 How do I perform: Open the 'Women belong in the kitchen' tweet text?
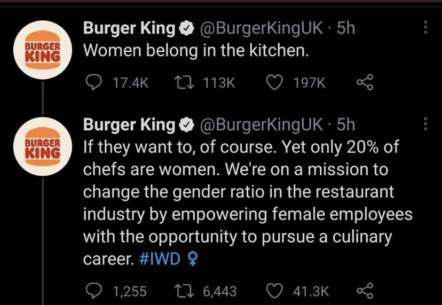[x=196, y=51]
